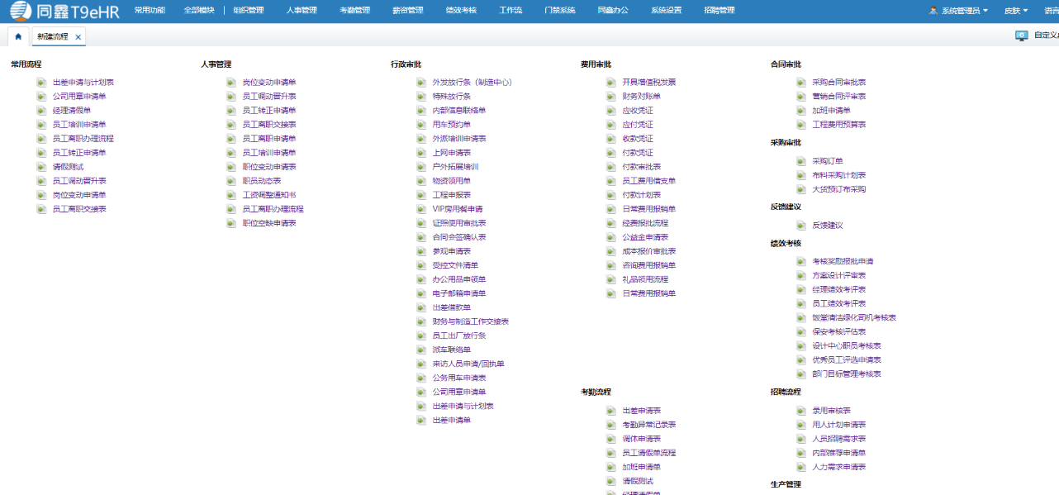Open the 考勤异常记录表 link

point(648,425)
